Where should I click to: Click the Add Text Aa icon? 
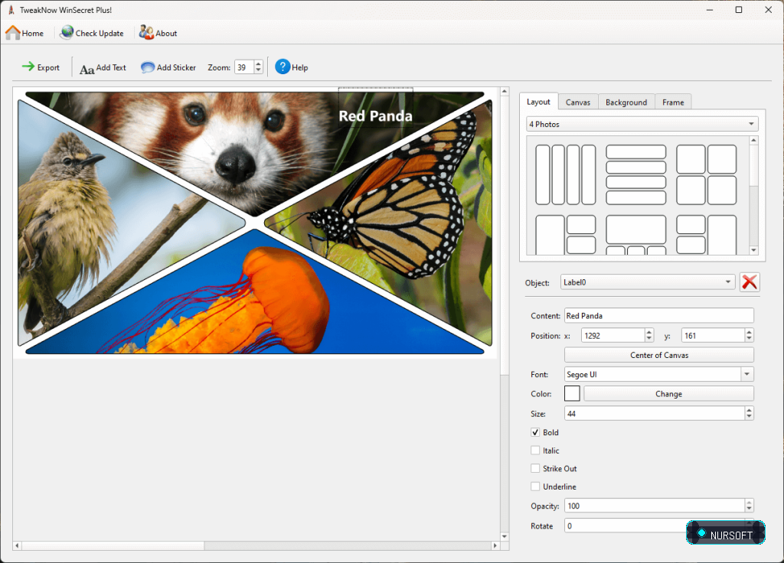point(87,69)
